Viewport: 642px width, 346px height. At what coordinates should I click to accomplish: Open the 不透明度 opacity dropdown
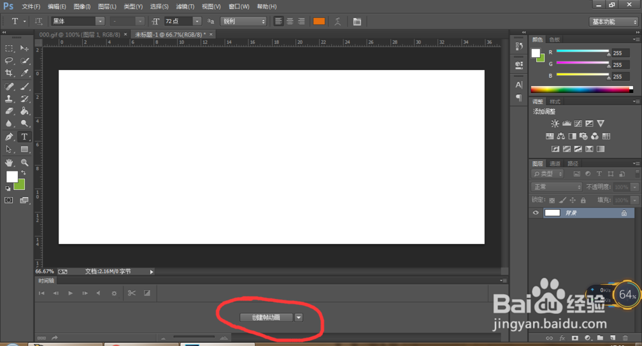pyautogui.click(x=635, y=187)
